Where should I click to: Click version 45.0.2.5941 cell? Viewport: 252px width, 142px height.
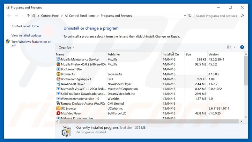(216, 59)
